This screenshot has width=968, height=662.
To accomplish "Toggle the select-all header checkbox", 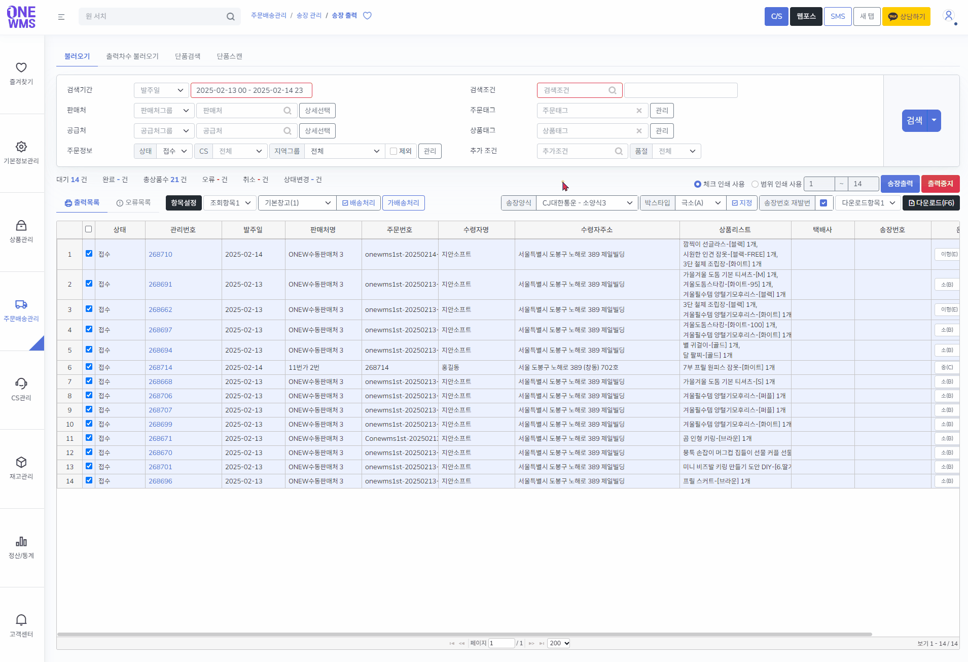I will click(x=89, y=229).
